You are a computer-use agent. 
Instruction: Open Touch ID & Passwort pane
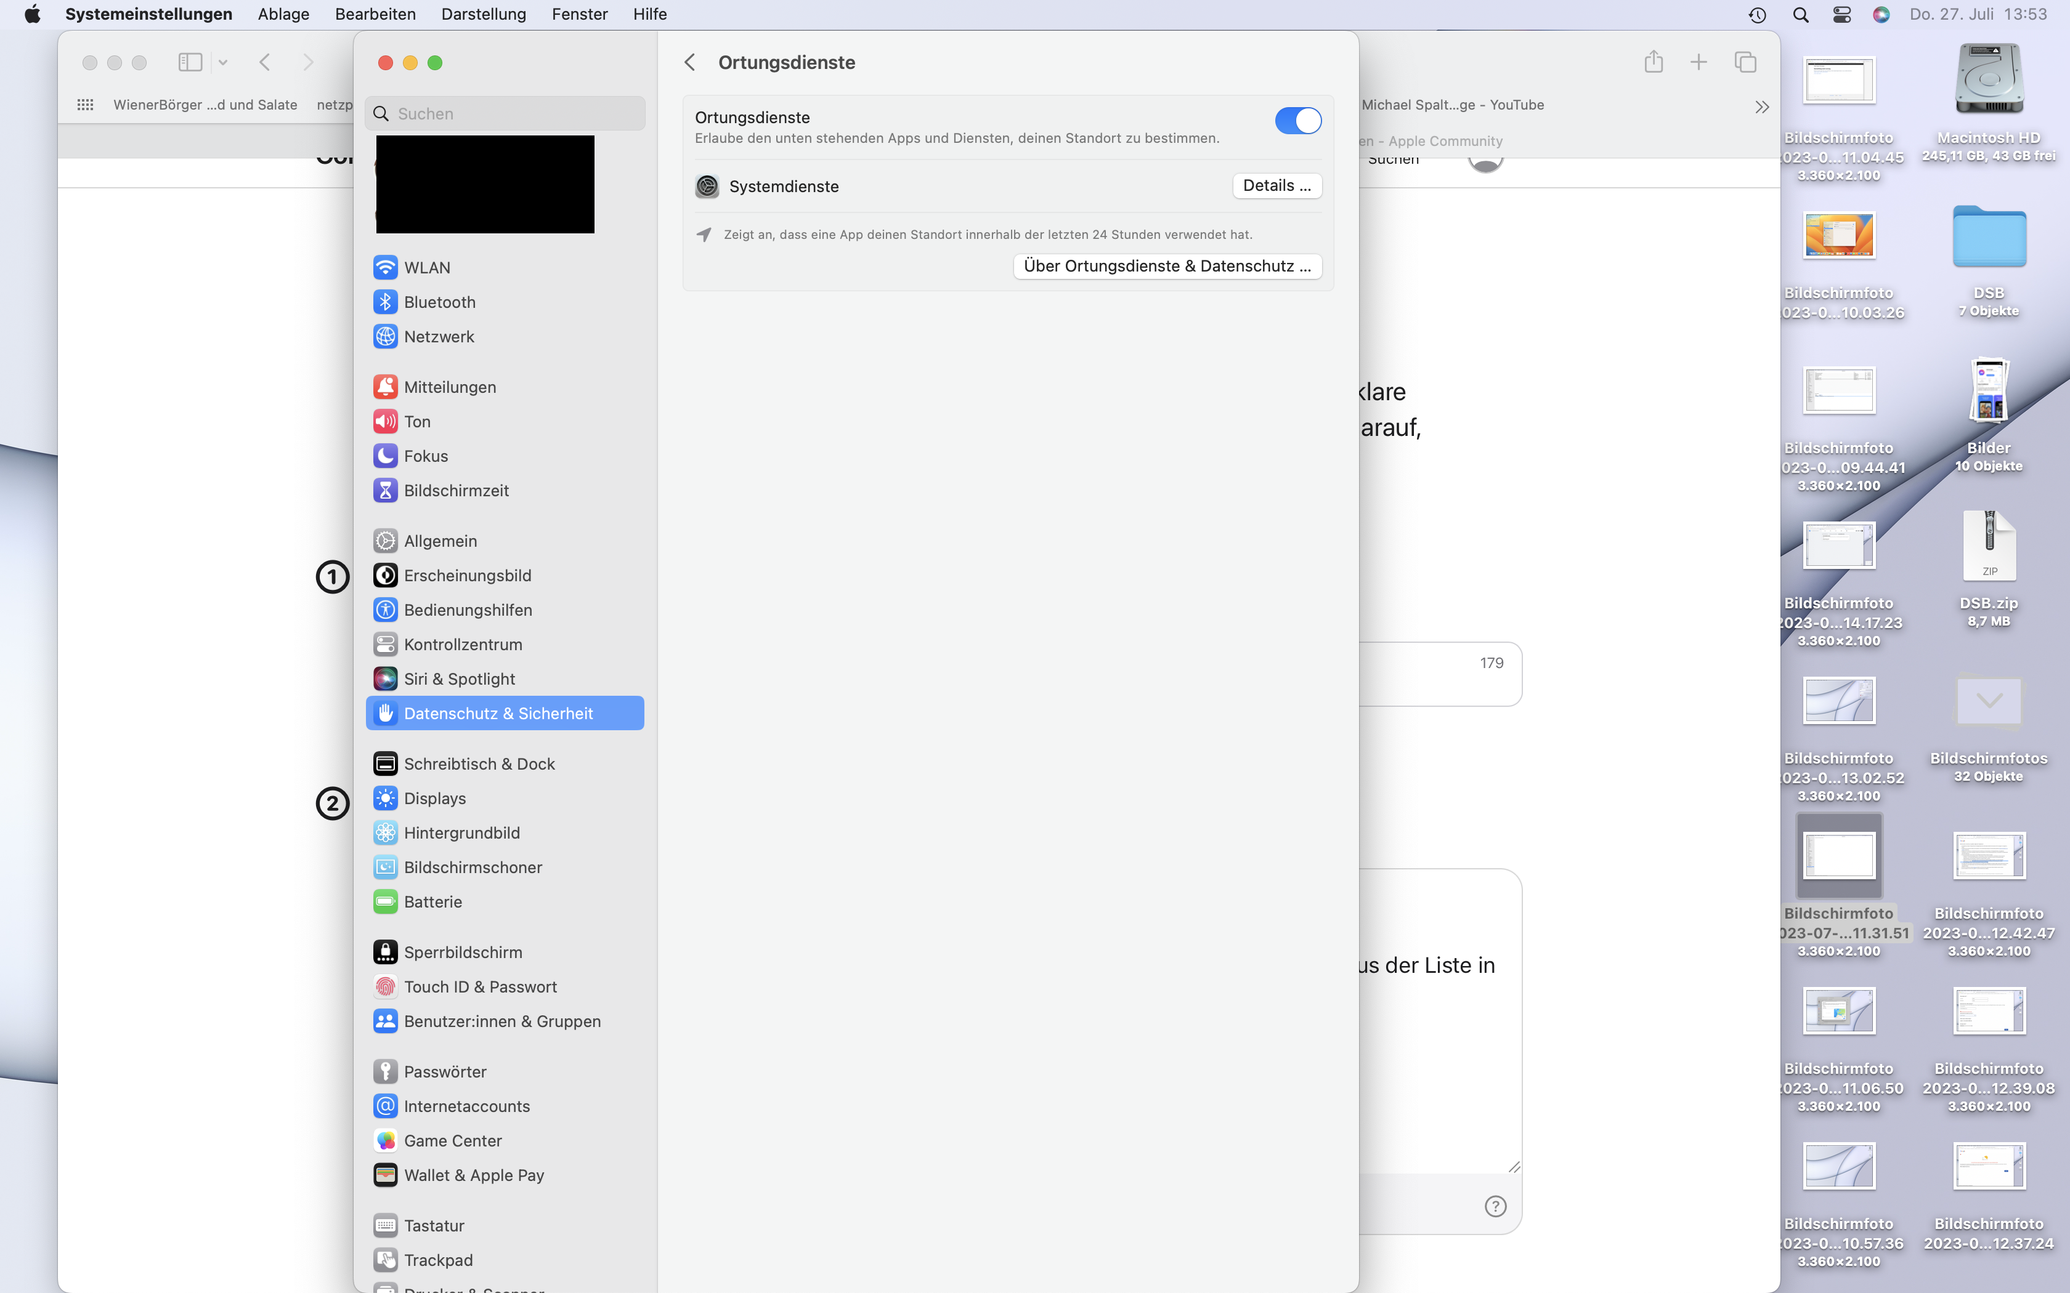click(479, 987)
